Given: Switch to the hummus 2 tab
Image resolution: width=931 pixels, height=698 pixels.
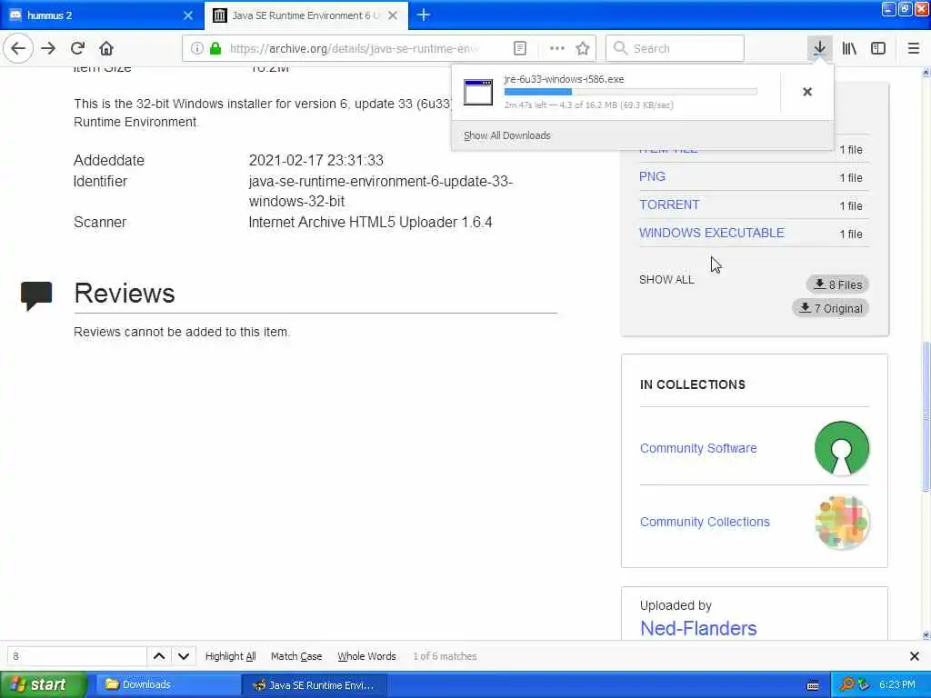Looking at the screenshot, I should 101,15.
